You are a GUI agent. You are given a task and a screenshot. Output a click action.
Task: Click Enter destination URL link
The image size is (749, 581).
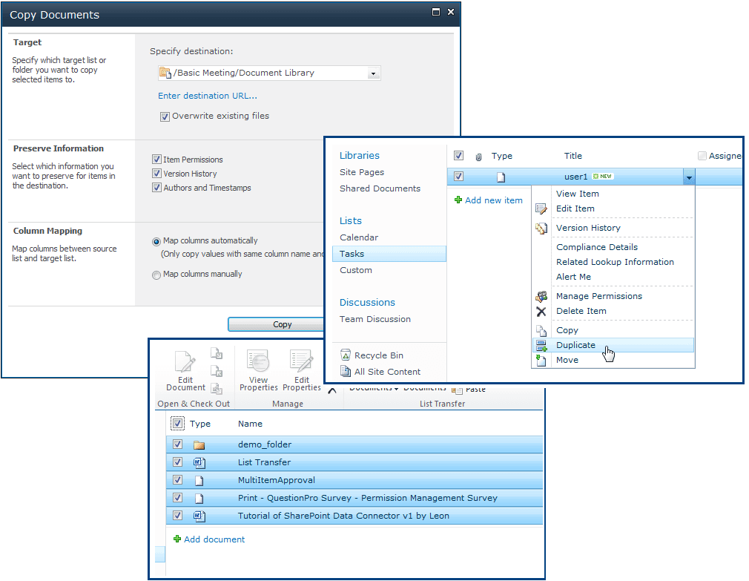pyautogui.click(x=208, y=96)
